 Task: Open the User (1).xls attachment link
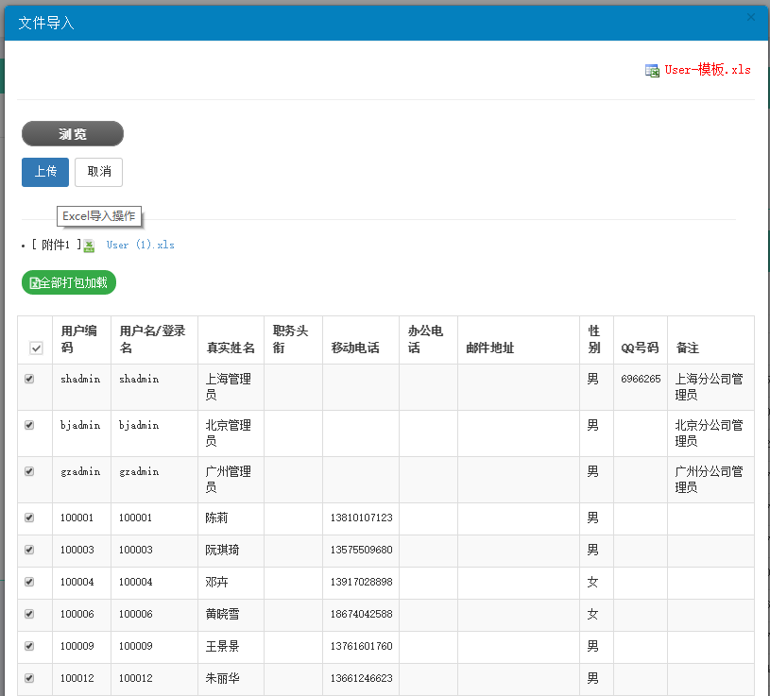pos(141,245)
